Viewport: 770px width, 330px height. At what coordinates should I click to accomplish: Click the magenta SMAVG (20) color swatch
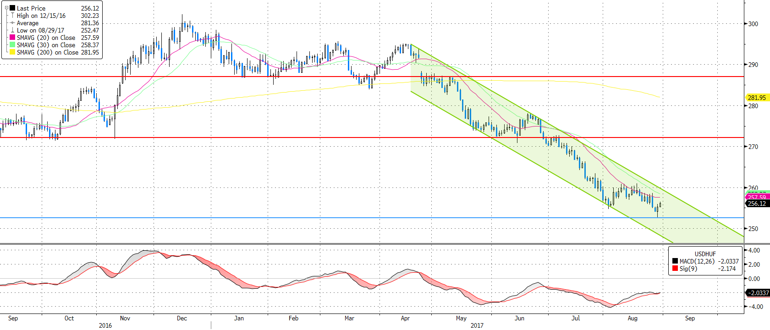click(x=12, y=38)
